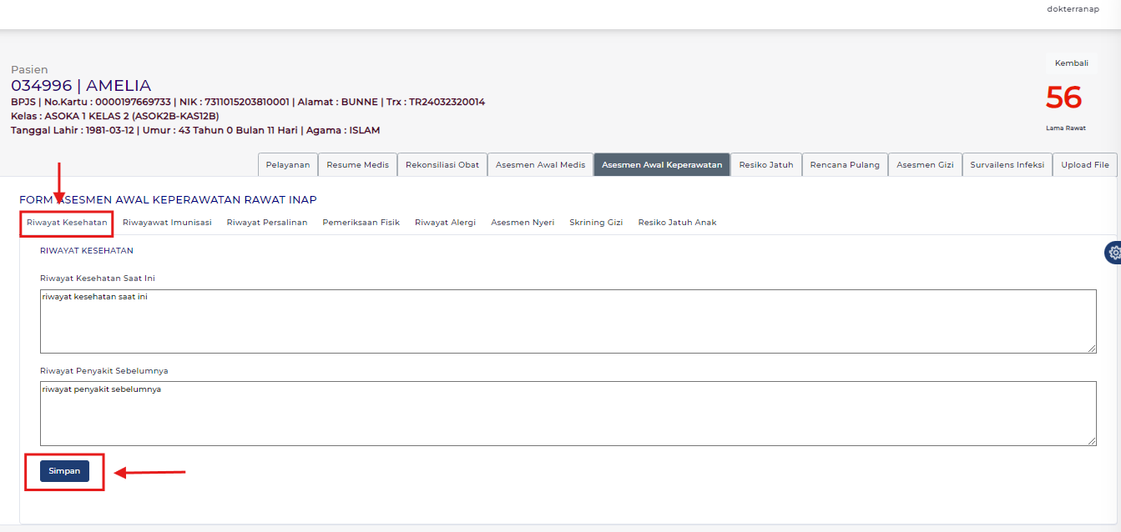The height and width of the screenshot is (532, 1121).
Task: Open the Rencana Pulang tab
Action: click(845, 164)
